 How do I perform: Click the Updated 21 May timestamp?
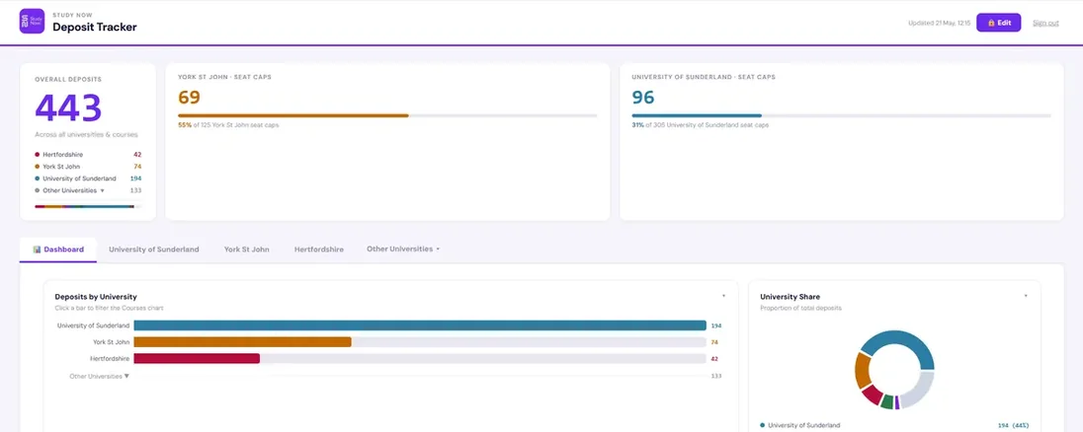pyautogui.click(x=940, y=23)
